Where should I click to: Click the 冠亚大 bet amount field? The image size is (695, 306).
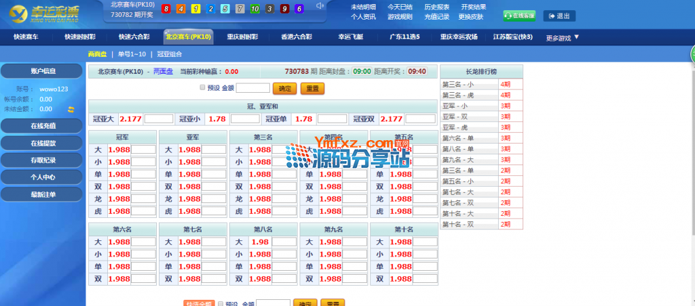coord(159,119)
